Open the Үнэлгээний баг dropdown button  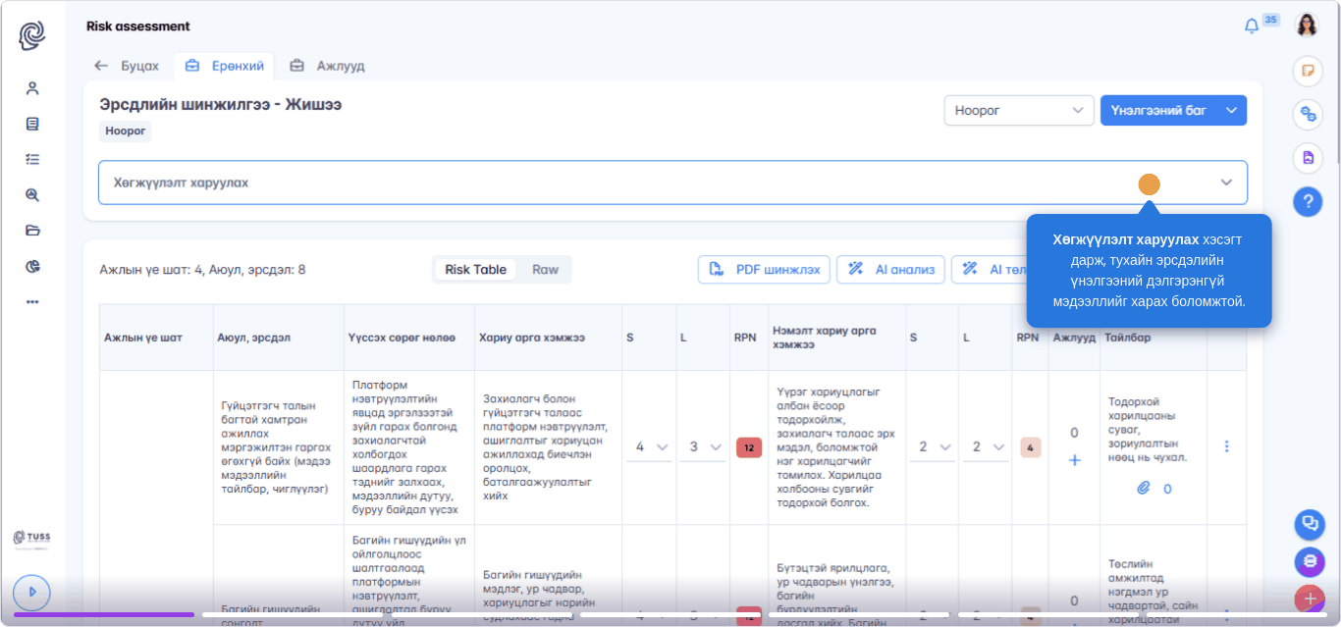pos(1173,111)
